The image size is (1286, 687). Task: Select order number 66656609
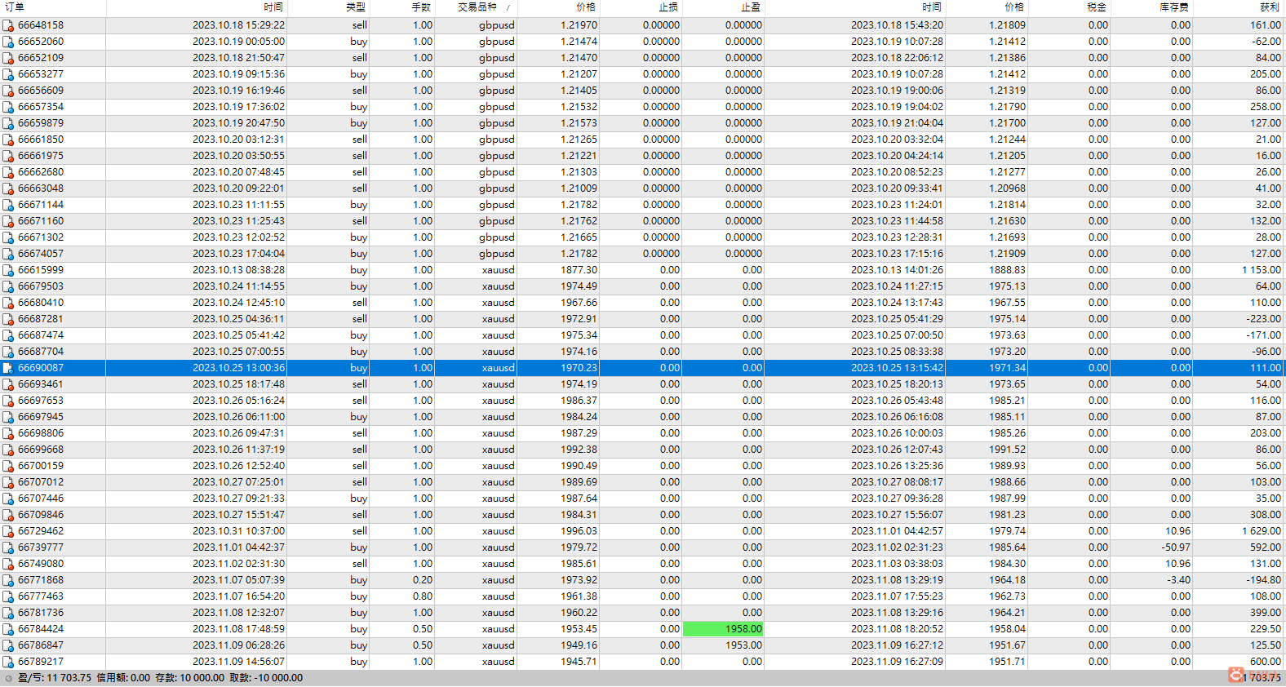(41, 91)
